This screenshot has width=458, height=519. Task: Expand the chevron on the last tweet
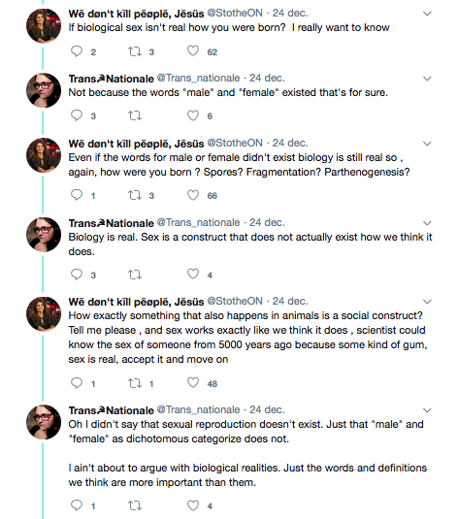[427, 410]
